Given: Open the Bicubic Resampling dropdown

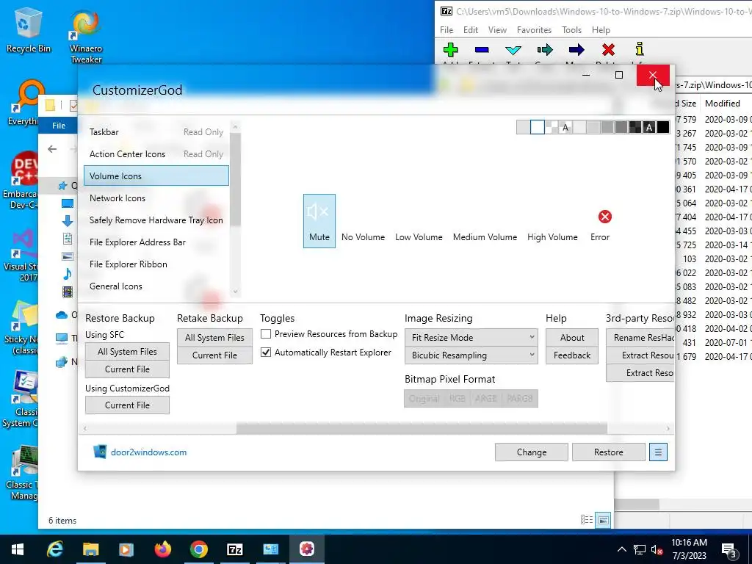Looking at the screenshot, I should 471,355.
